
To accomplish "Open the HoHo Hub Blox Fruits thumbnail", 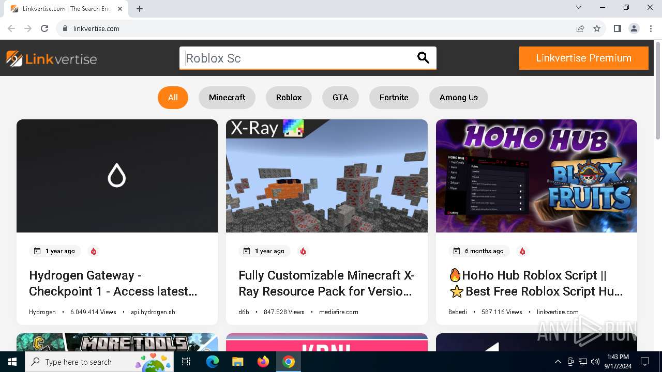I will coord(536,176).
